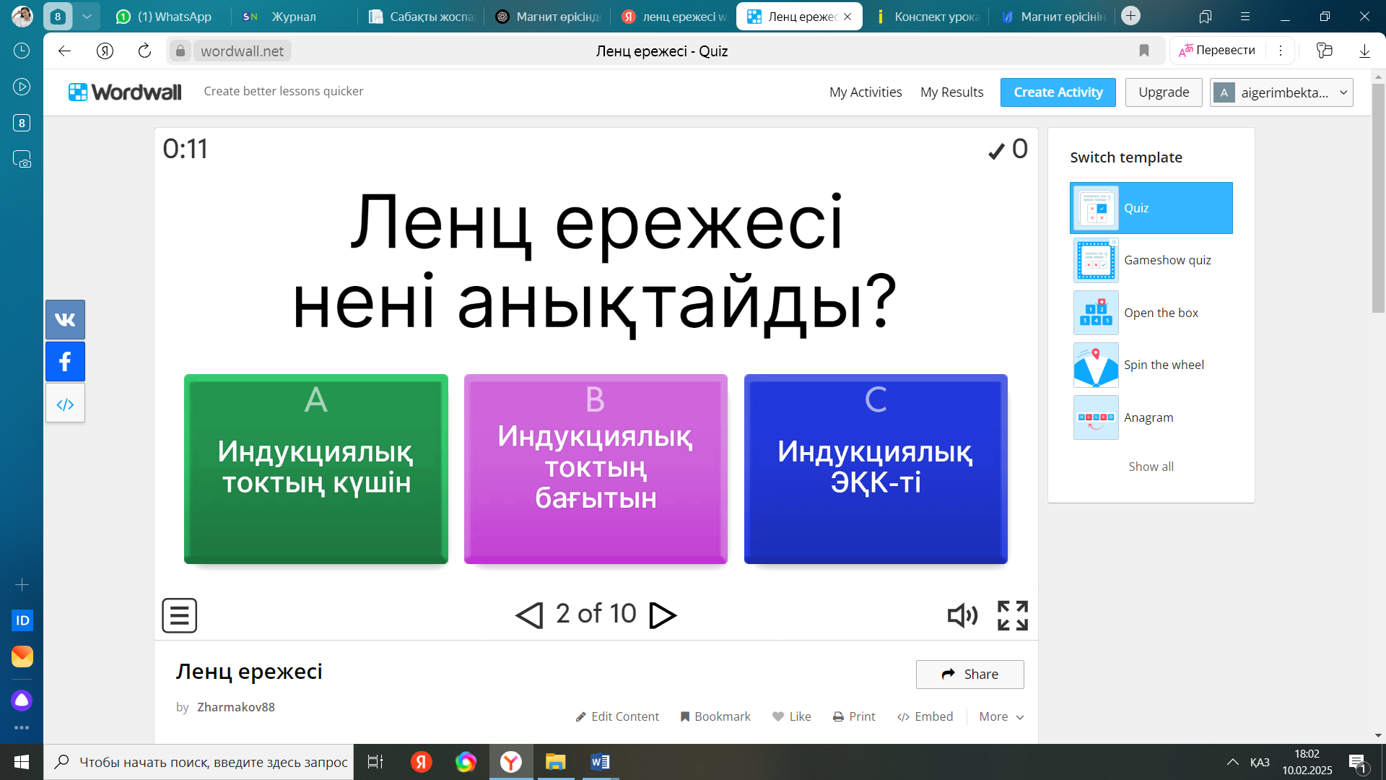The image size is (1386, 780).
Task: Bookmark this Wordwall activity
Action: click(715, 716)
